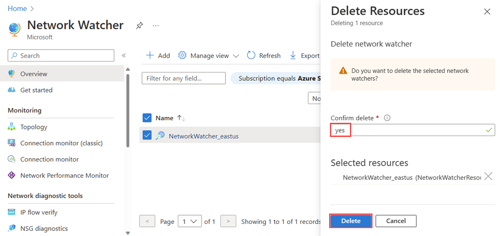Click the Topology icon in sidebar
Screen dimensions: 500x236
pos(12,127)
